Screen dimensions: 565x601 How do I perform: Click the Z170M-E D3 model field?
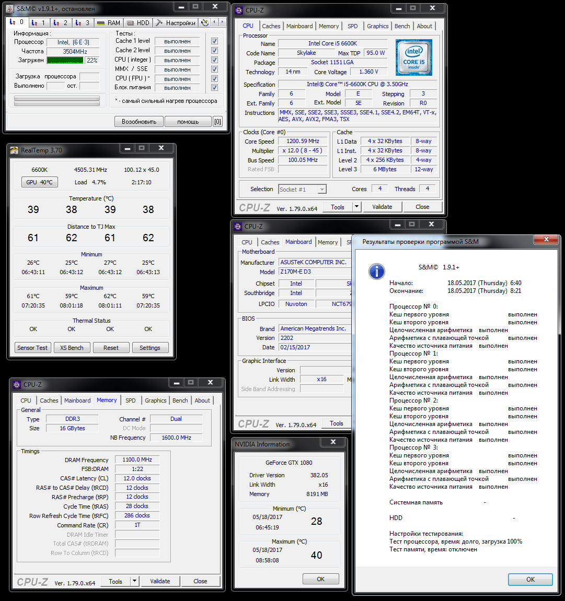pos(315,272)
